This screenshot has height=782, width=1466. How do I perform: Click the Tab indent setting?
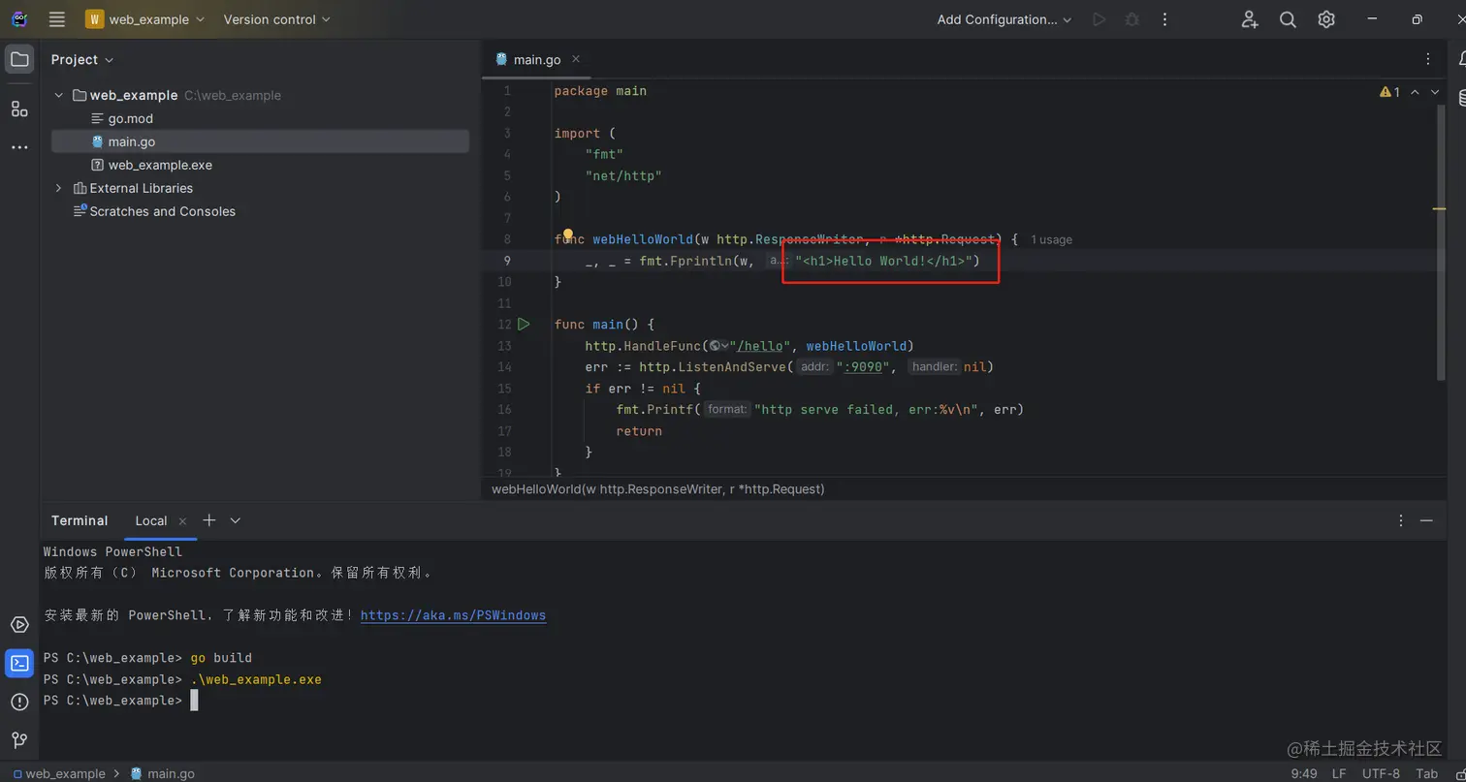pos(1426,773)
